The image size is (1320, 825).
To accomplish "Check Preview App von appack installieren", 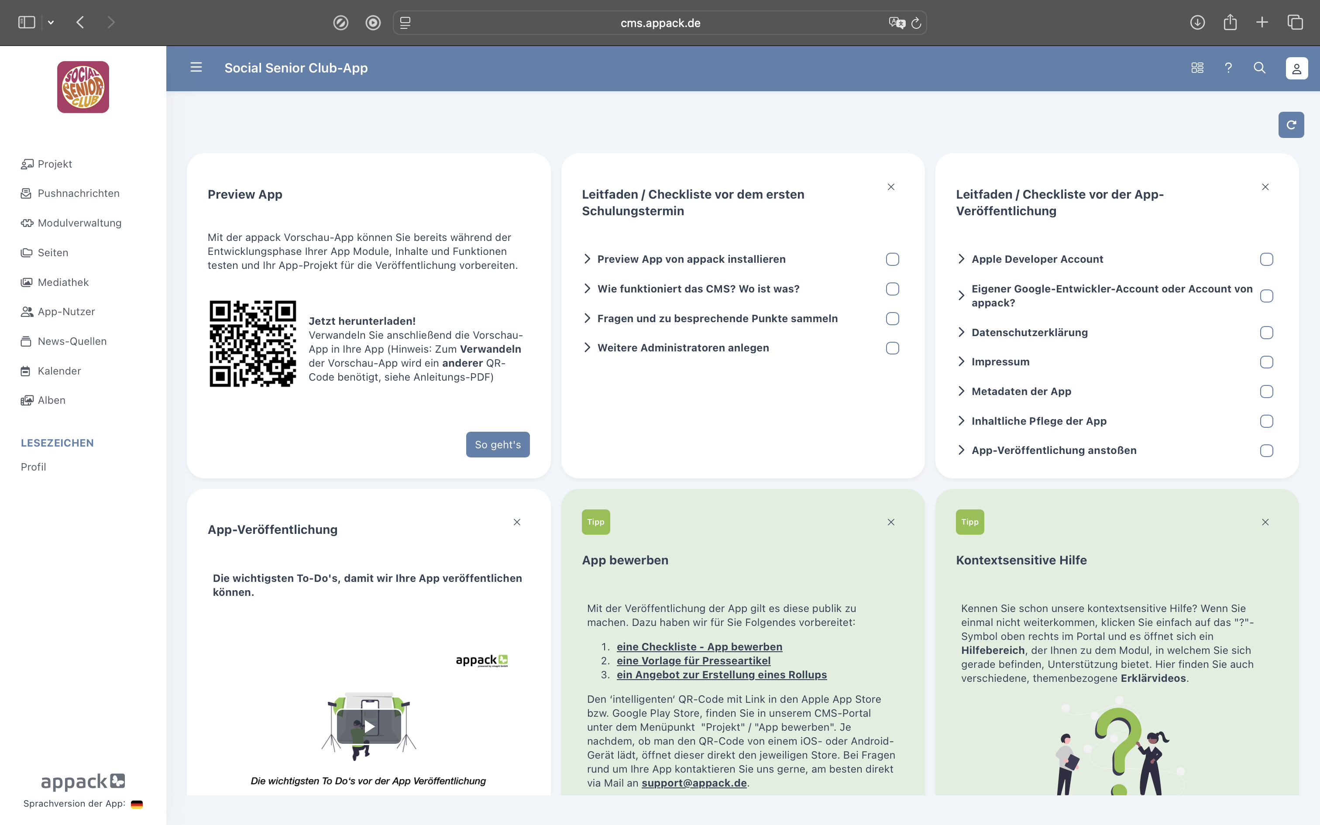I will [x=892, y=259].
